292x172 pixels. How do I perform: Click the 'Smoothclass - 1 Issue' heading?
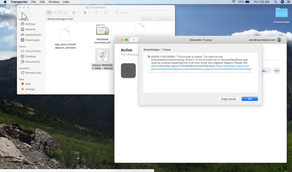[157, 50]
